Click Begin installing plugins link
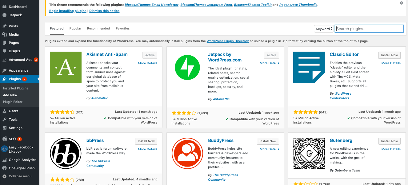Viewport: 408px width, 185px height. tap(68, 11)
